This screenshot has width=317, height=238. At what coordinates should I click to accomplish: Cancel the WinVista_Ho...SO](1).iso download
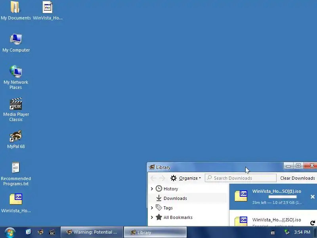313,197
